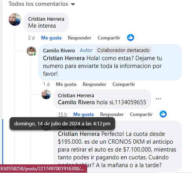Toggle Me gusta on Camilo Rivero's Hola reply
191x173 pixels.
tap(66, 84)
